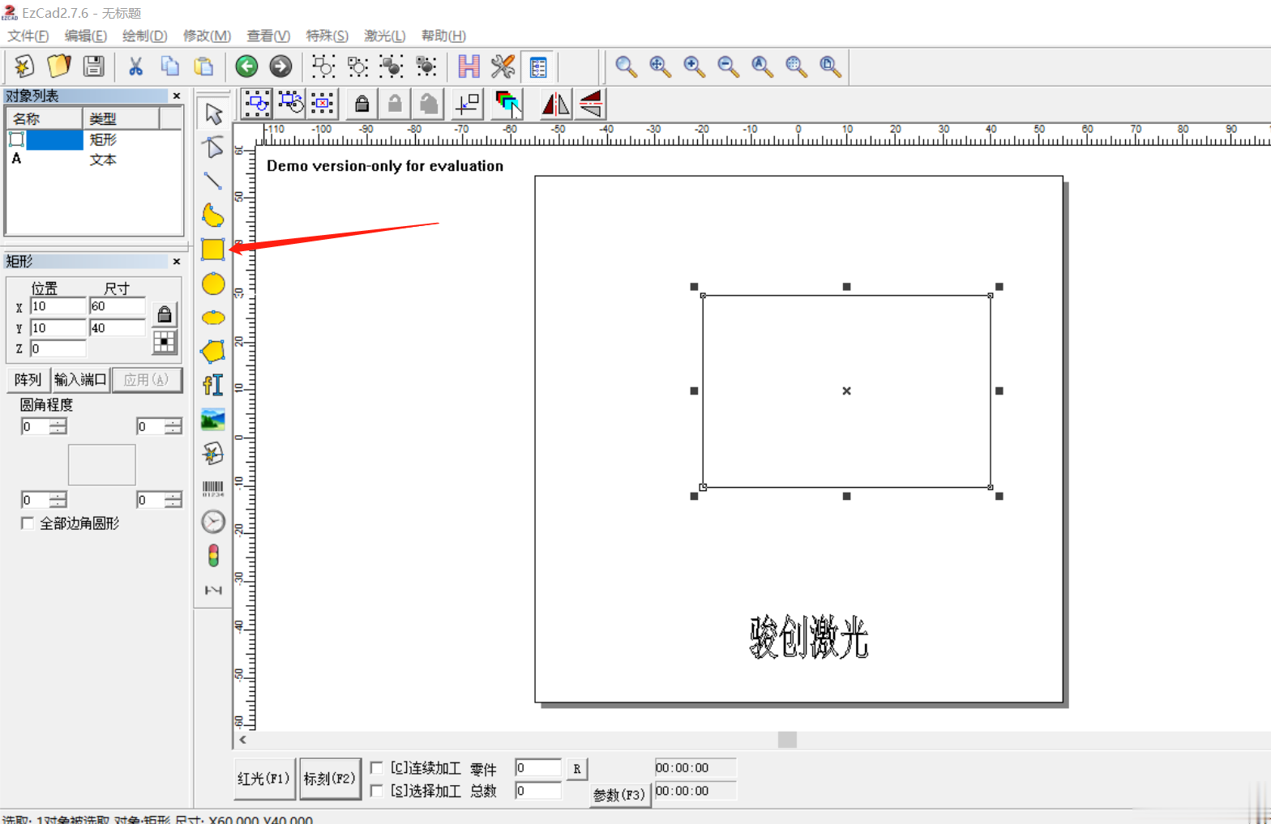Click the Y size field showing 40
This screenshot has width=1271, height=824.
click(x=118, y=328)
